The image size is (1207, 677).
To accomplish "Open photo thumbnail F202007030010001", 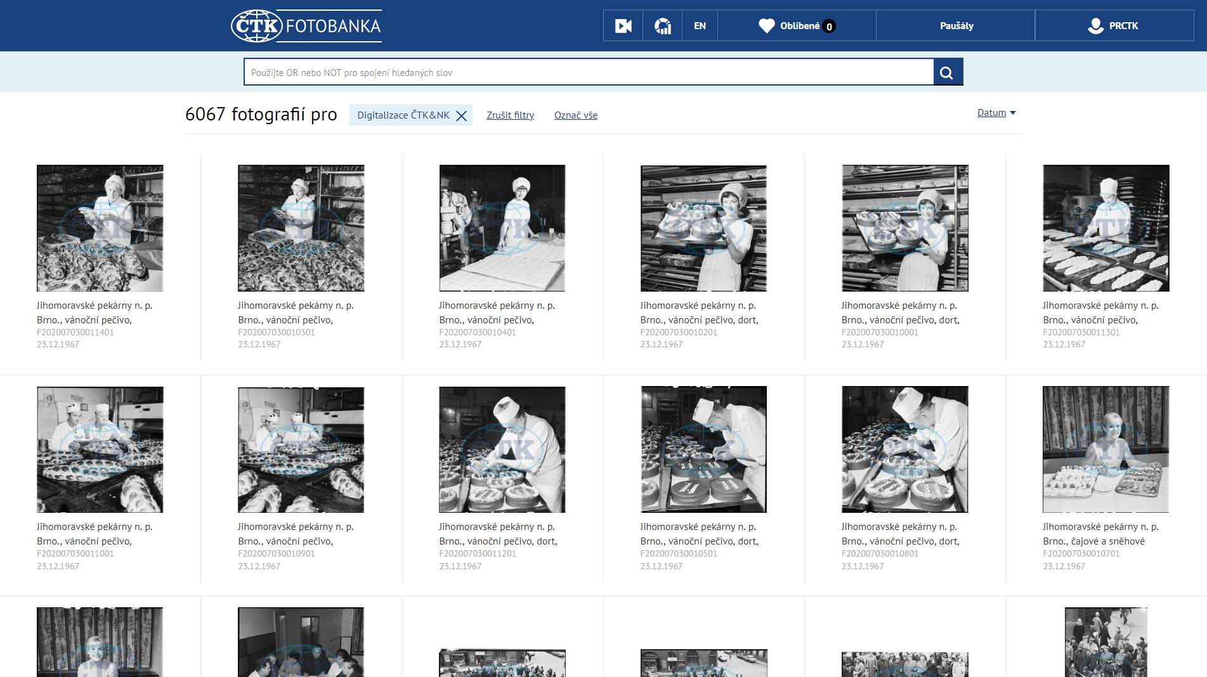I will tap(905, 228).
